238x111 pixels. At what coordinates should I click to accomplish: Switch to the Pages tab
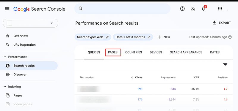pos(113,53)
